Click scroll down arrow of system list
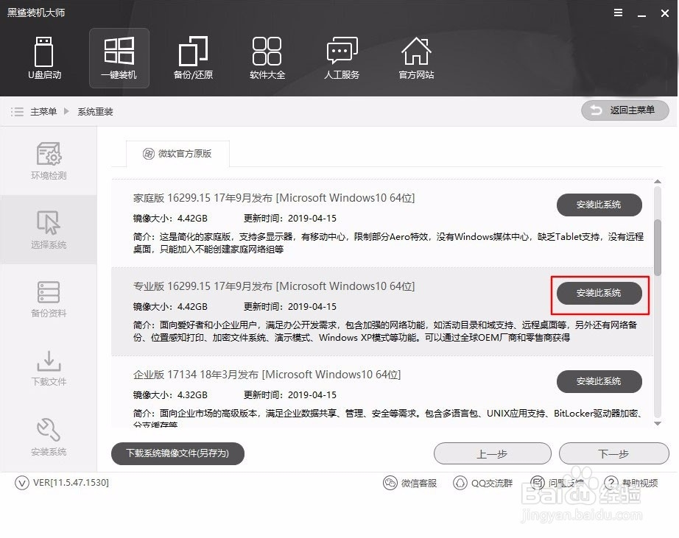This screenshot has width=679, height=538. tap(658, 424)
